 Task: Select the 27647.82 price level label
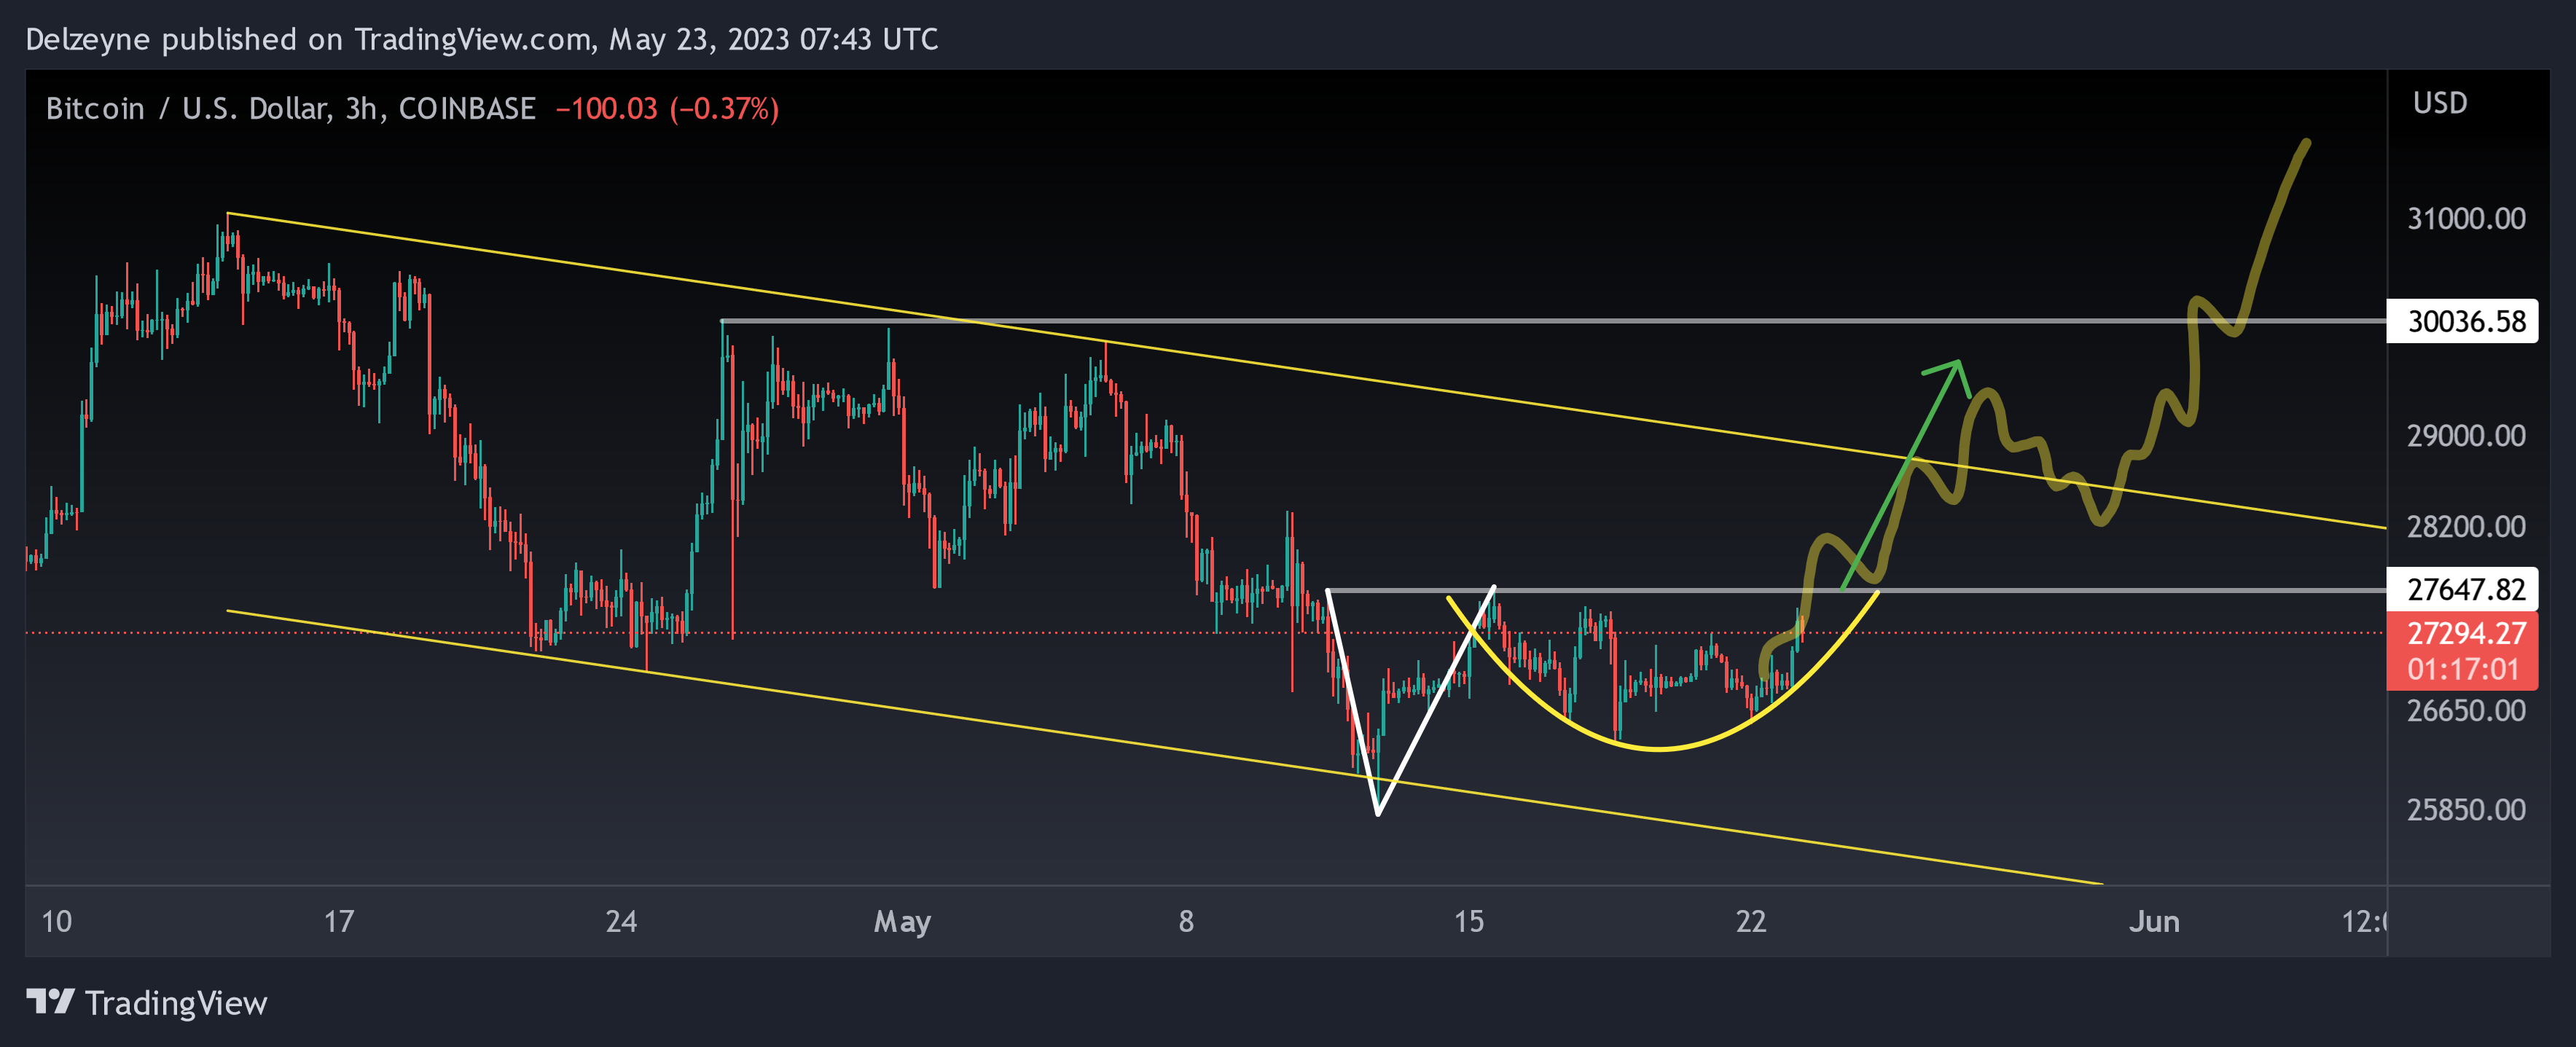2462,589
